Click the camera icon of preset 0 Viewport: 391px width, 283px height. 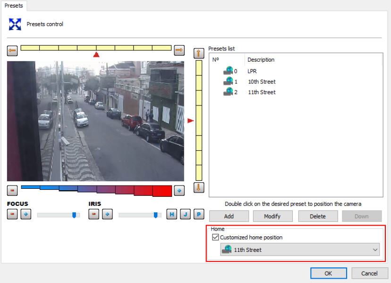pyautogui.click(x=228, y=71)
